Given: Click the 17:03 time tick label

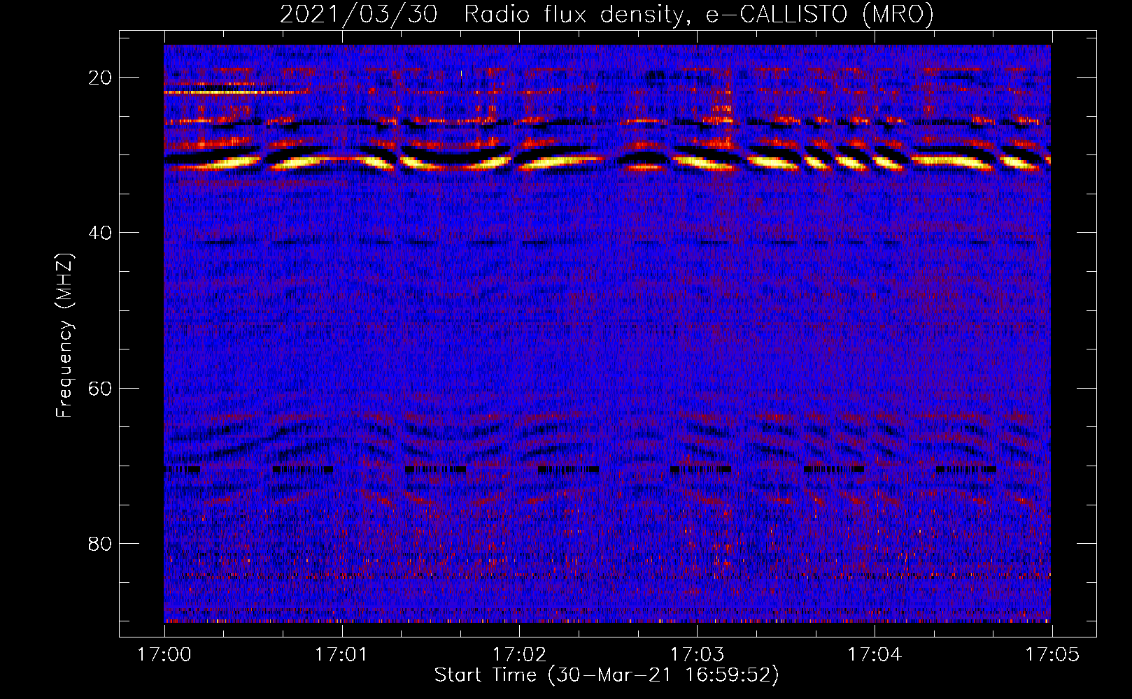Looking at the screenshot, I should tap(697, 655).
